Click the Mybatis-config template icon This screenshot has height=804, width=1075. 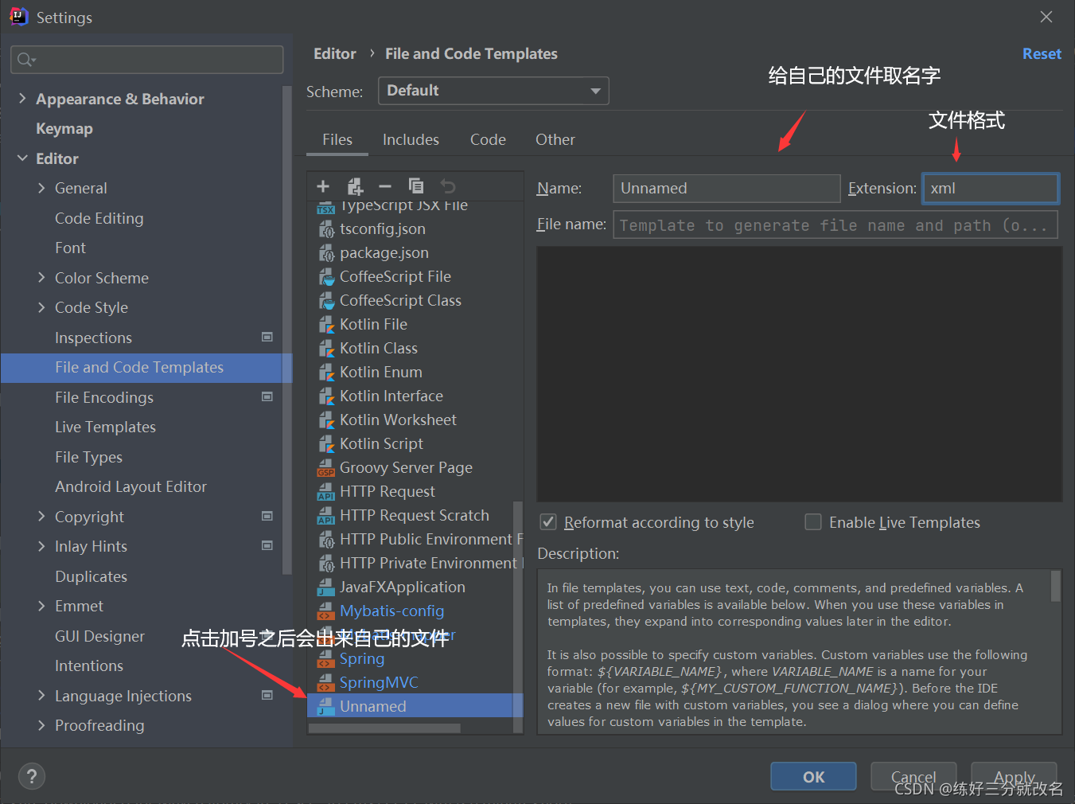(326, 611)
